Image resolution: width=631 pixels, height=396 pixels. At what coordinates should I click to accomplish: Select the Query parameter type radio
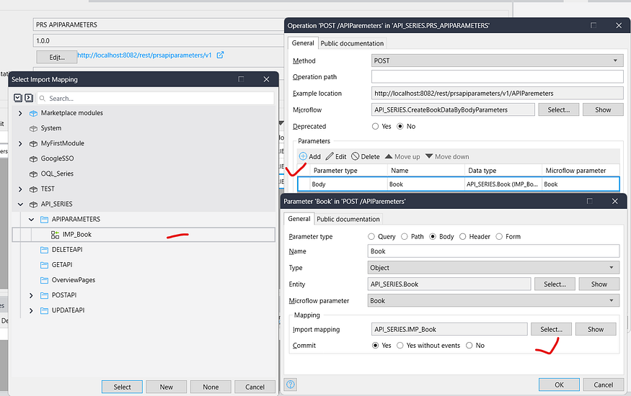372,236
